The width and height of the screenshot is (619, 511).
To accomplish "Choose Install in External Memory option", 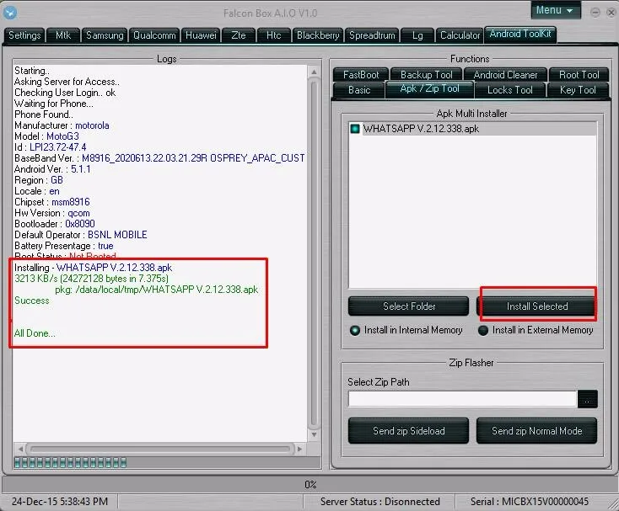I will [x=536, y=330].
